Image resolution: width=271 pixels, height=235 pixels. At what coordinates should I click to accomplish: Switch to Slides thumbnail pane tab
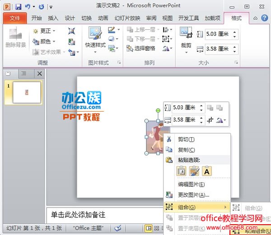point(8,73)
